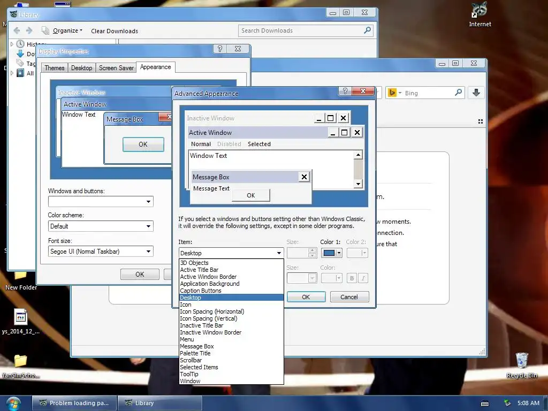
Task: Click the Library search magnifier icon
Action: pyautogui.click(x=367, y=31)
